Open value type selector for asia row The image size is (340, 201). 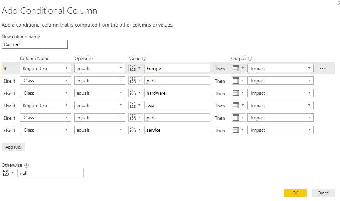[136, 105]
